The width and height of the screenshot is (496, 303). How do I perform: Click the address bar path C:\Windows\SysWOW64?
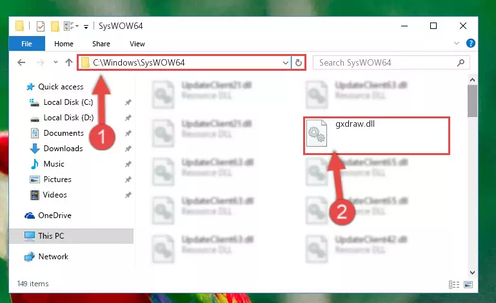click(x=139, y=62)
